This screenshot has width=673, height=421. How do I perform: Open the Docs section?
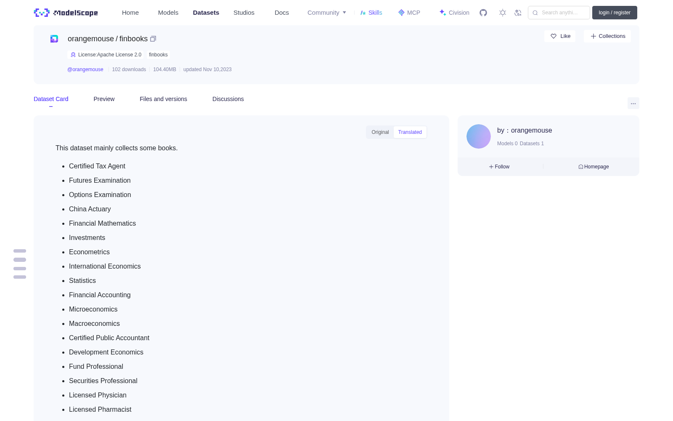[x=282, y=13]
